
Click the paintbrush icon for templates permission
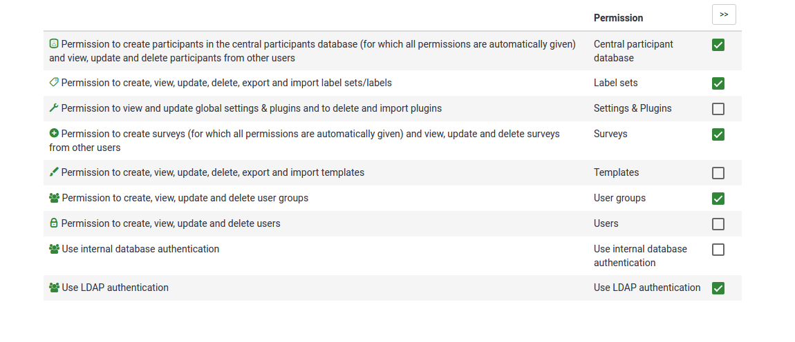coord(54,172)
